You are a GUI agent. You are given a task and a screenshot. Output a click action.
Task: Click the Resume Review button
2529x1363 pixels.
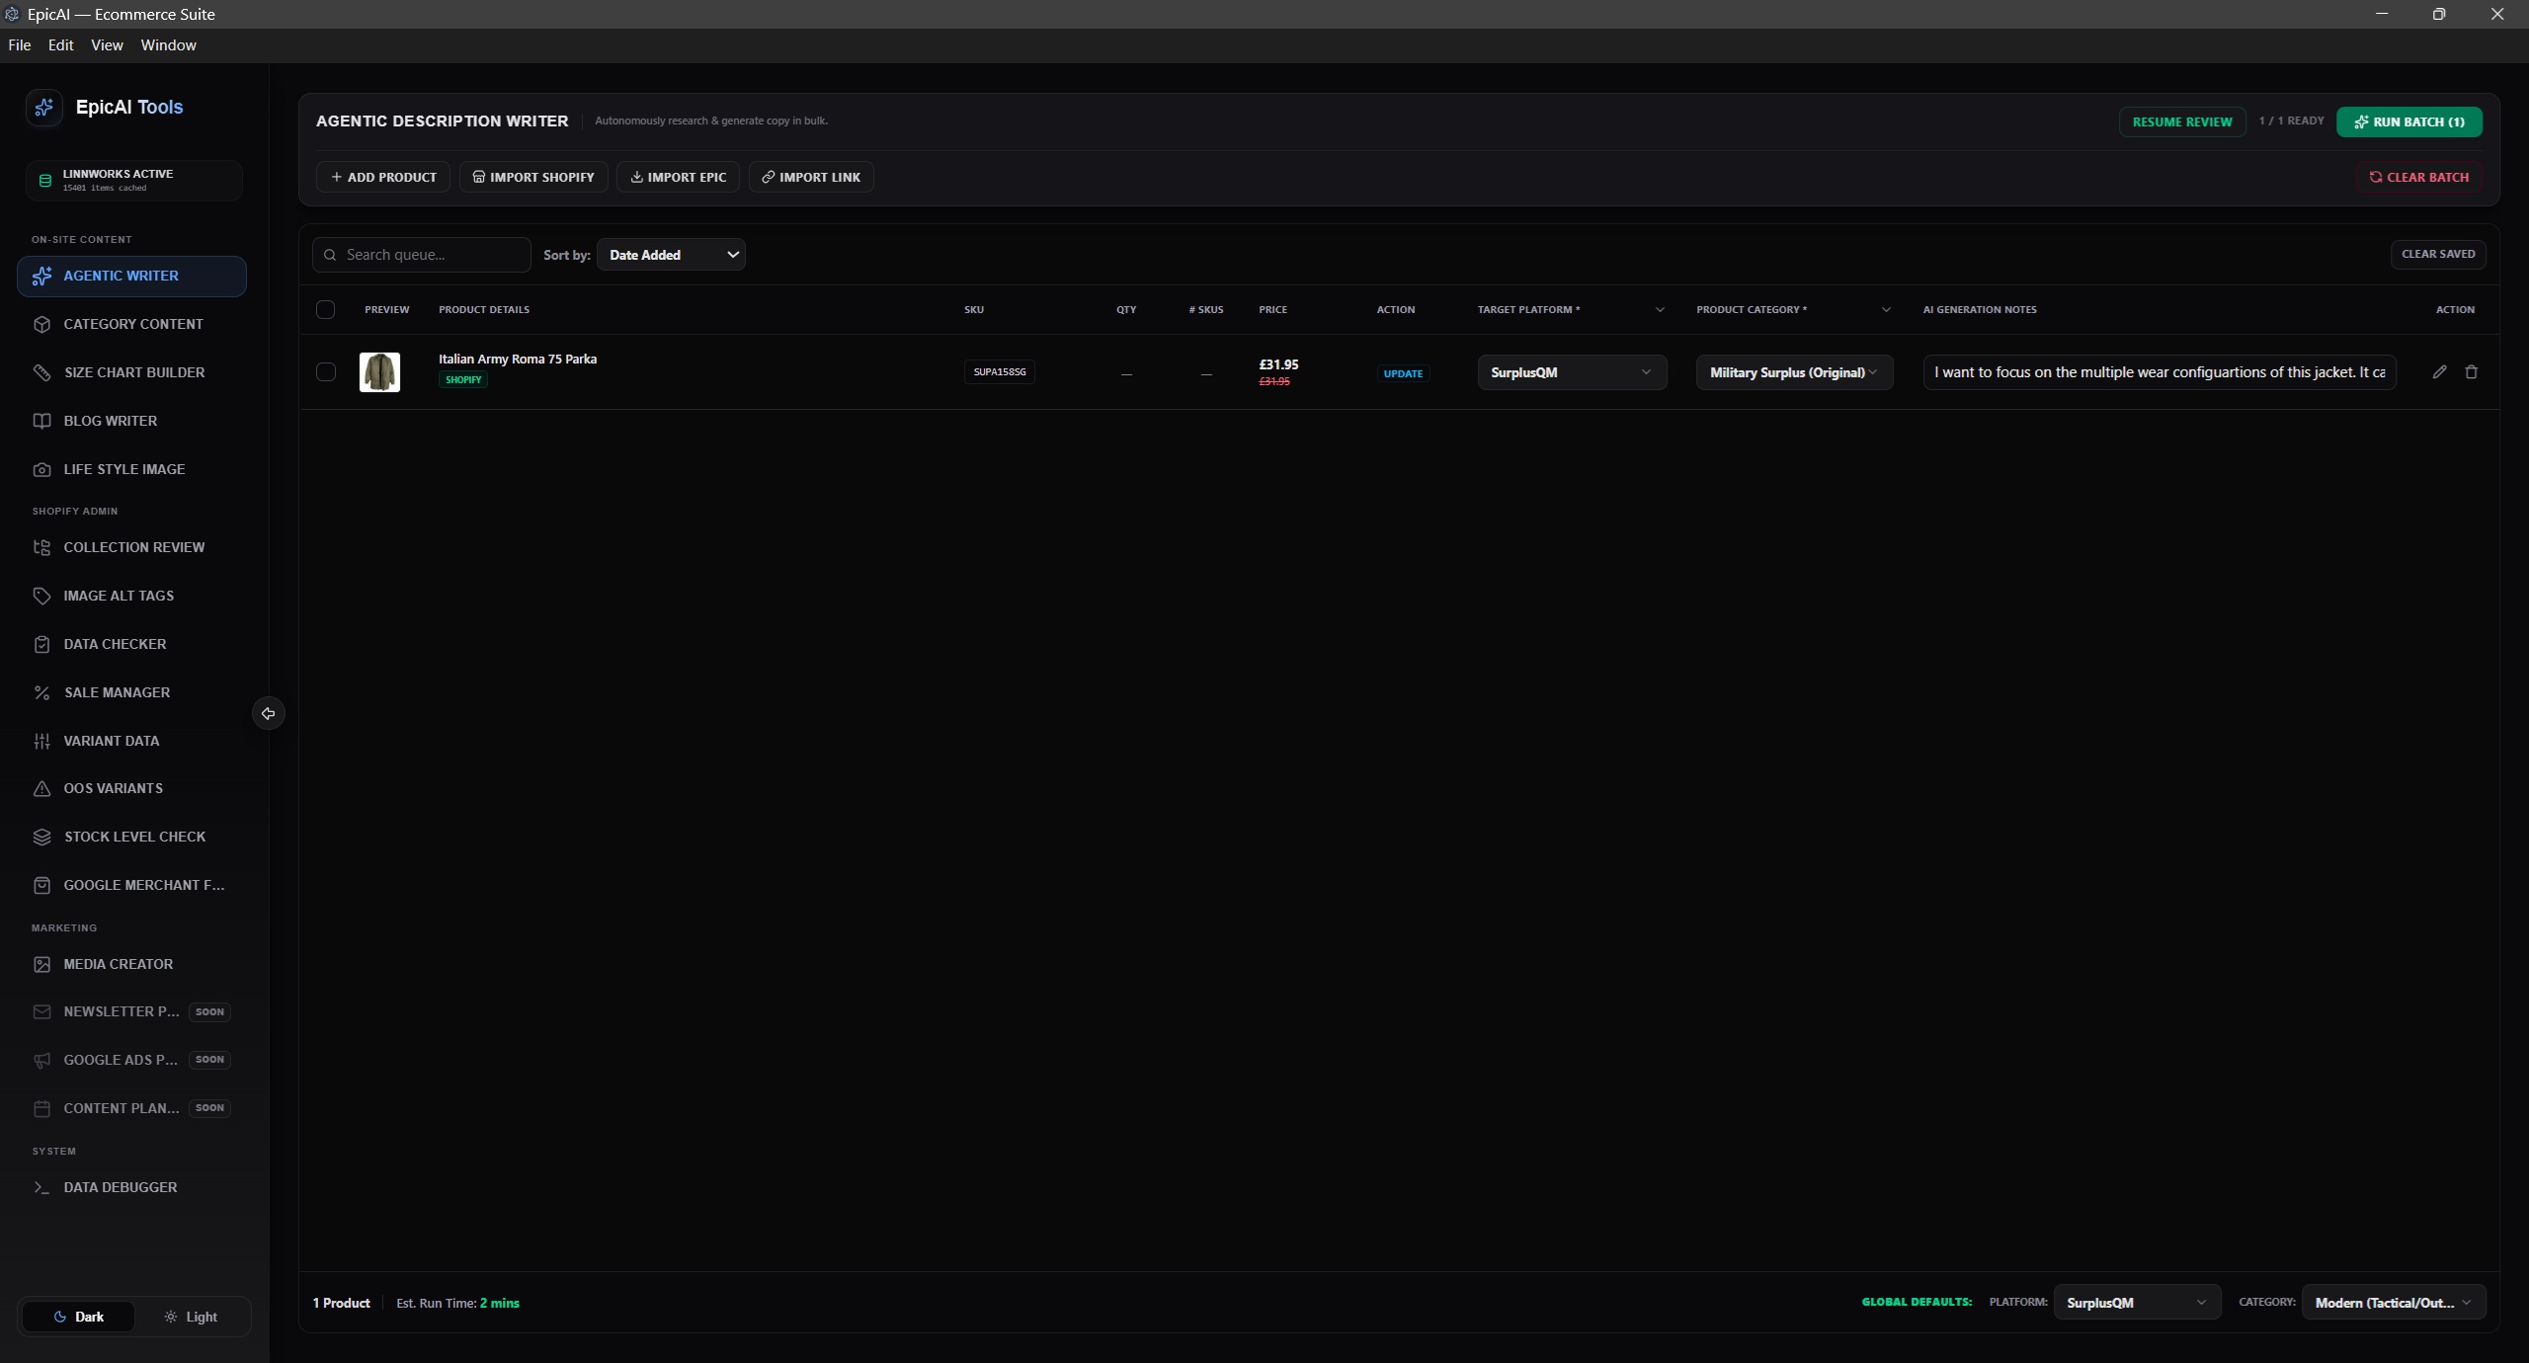click(x=2182, y=121)
